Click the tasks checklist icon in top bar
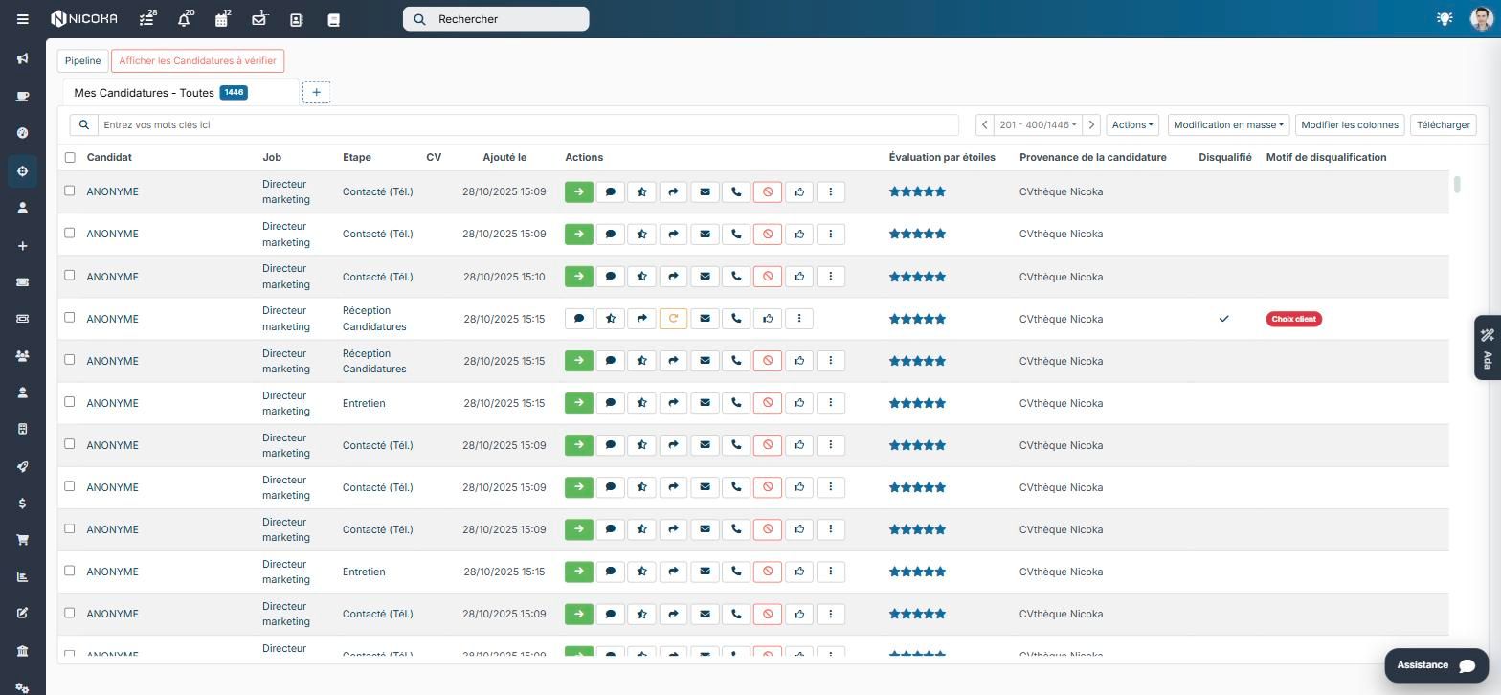Screen dimensions: 1501x695 click(x=146, y=19)
